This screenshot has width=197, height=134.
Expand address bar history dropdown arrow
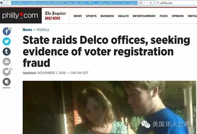pos(145,3)
